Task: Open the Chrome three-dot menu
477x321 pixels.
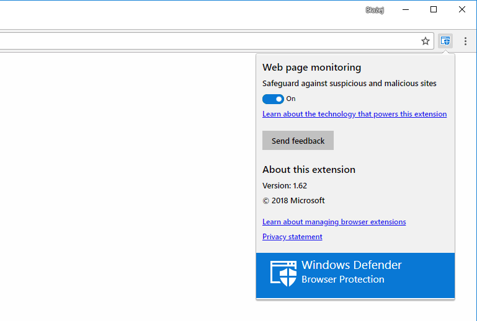Action: tap(465, 41)
